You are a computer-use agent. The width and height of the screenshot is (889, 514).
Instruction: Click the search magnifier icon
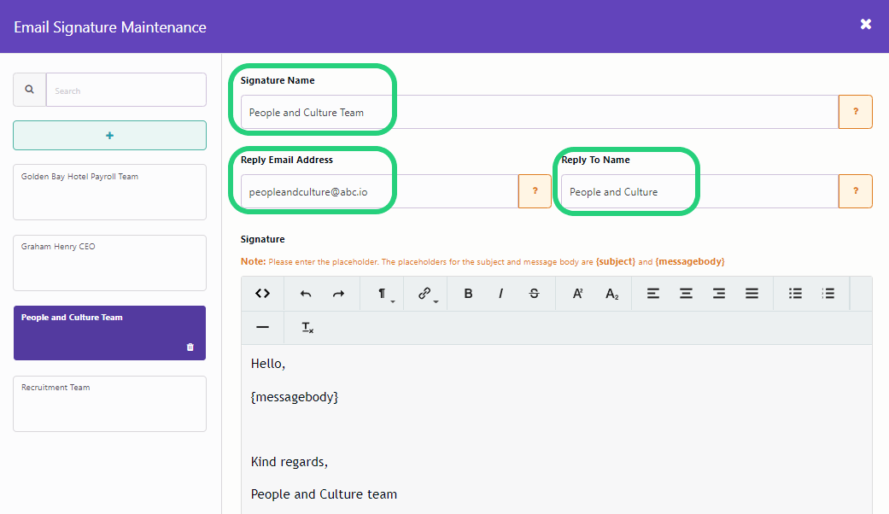click(x=30, y=90)
